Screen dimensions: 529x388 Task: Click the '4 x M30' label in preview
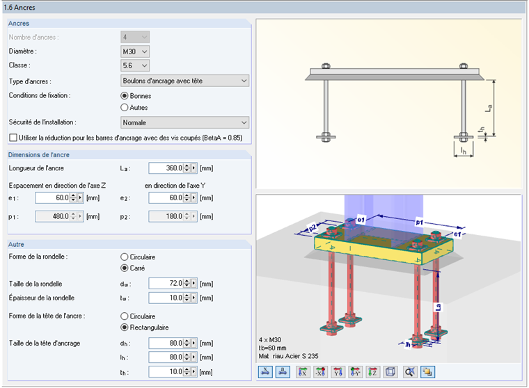[x=270, y=340]
